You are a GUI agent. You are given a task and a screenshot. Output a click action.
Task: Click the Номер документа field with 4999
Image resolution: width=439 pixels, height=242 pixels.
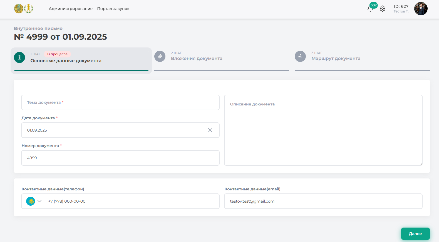pos(120,158)
